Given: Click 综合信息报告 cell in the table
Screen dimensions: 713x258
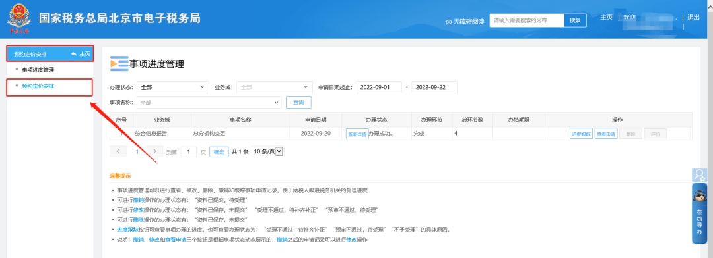Looking at the screenshot, I should [x=162, y=134].
